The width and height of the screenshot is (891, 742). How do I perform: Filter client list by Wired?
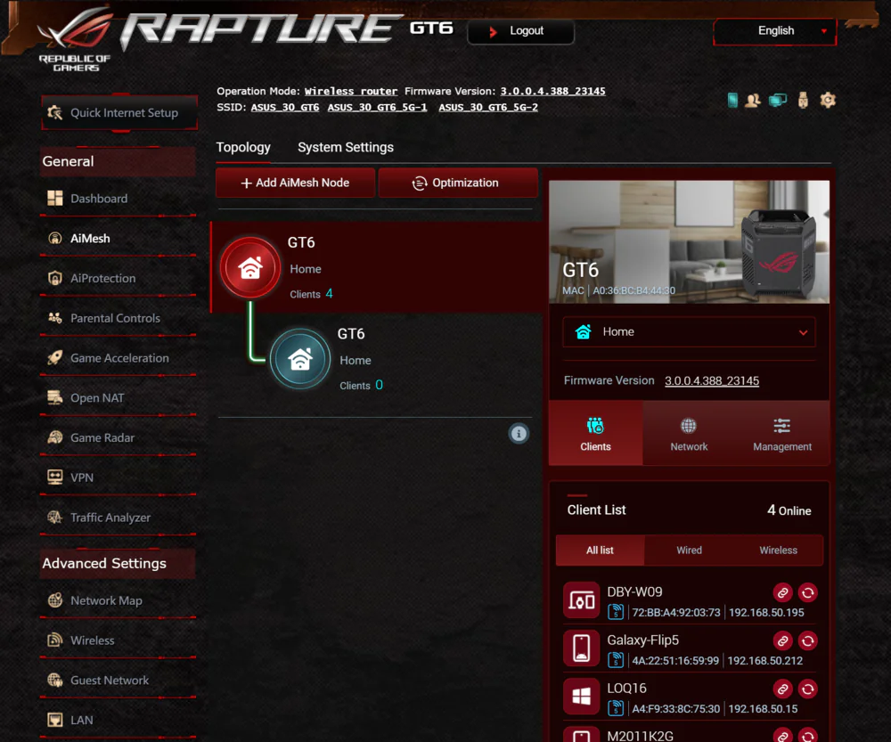[689, 550]
